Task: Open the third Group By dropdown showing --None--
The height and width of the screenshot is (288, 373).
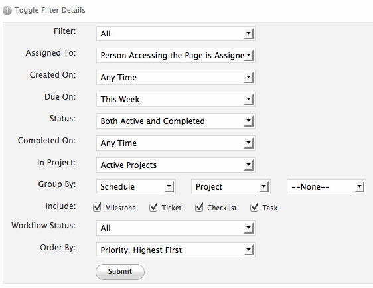Action: 327,186
